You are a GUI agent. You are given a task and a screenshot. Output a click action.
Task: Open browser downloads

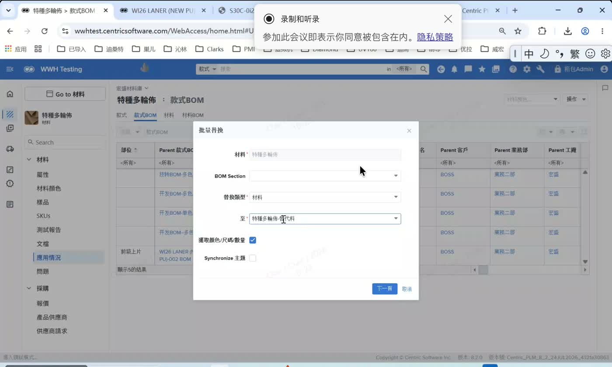point(568,31)
